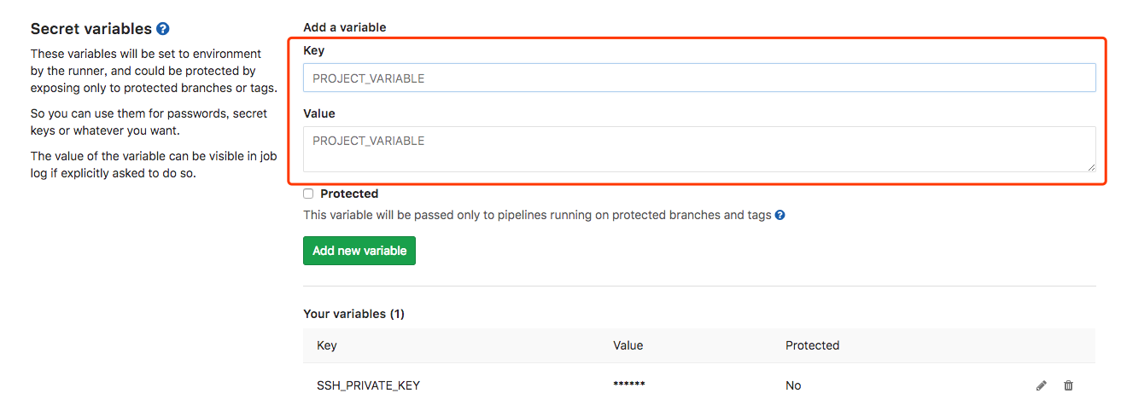
Task: Click the help icon after protected branches and tags
Action: (779, 215)
